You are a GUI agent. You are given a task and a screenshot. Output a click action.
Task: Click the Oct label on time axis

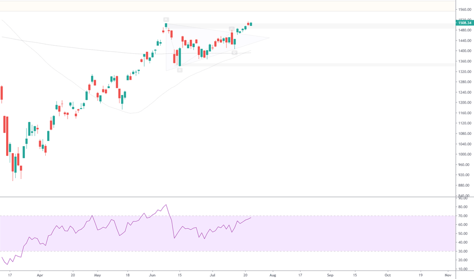(388, 275)
